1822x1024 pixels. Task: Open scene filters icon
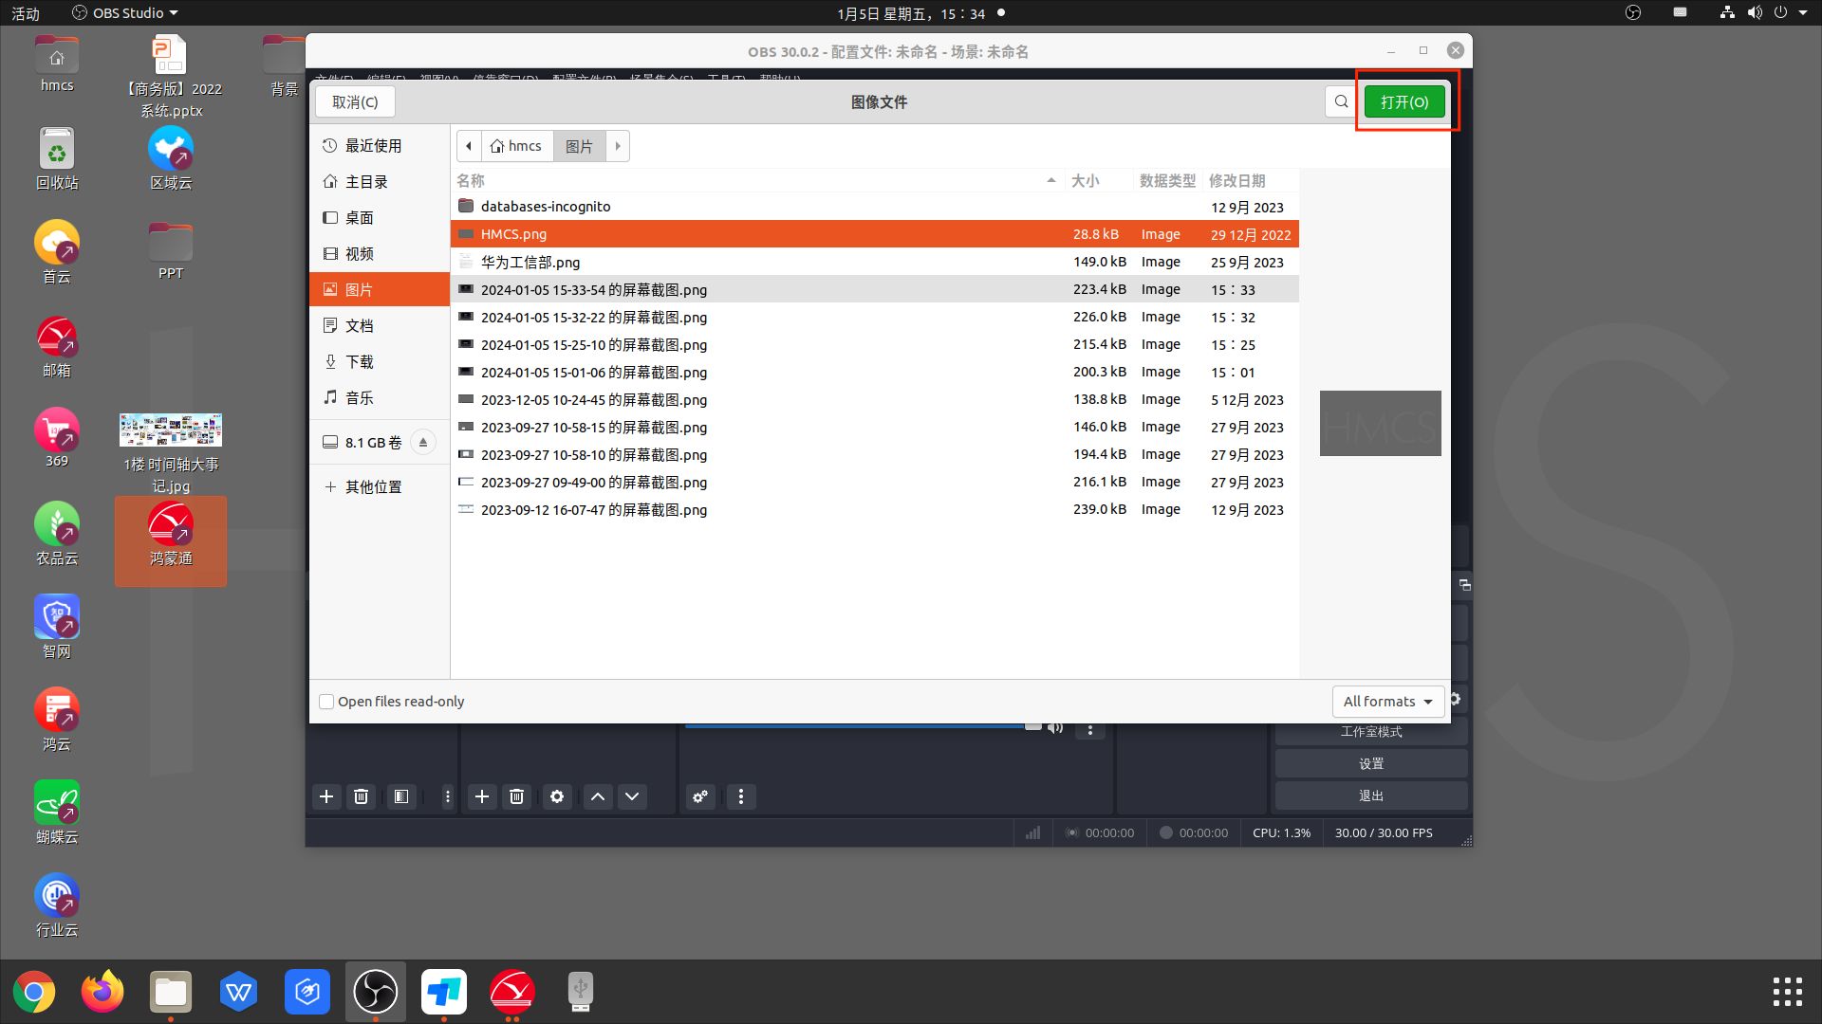pyautogui.click(x=401, y=796)
